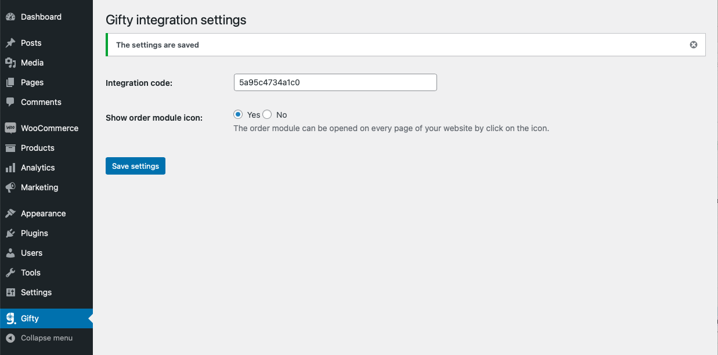Click the Gifty logo icon
Screen dimensions: 718x355
click(x=10, y=318)
